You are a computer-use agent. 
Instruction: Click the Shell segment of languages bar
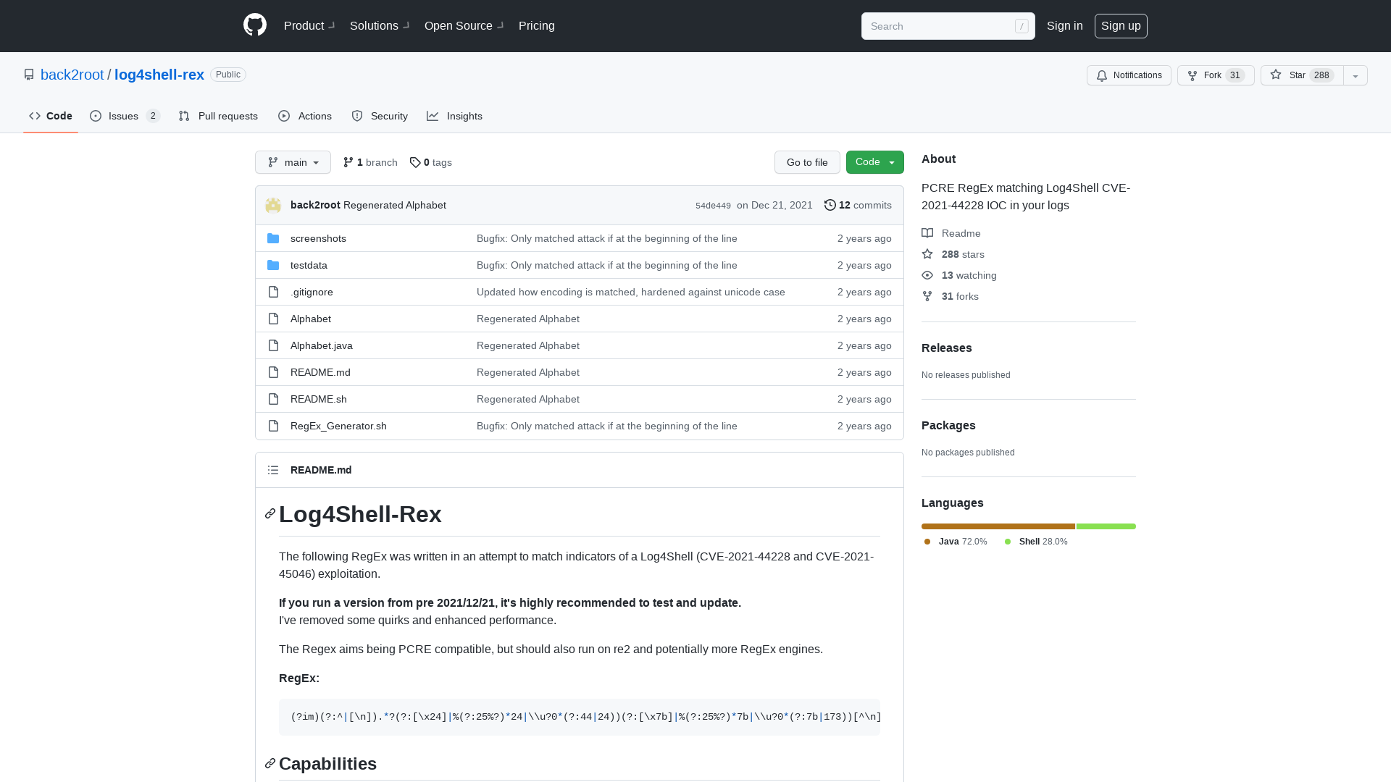(x=1106, y=526)
